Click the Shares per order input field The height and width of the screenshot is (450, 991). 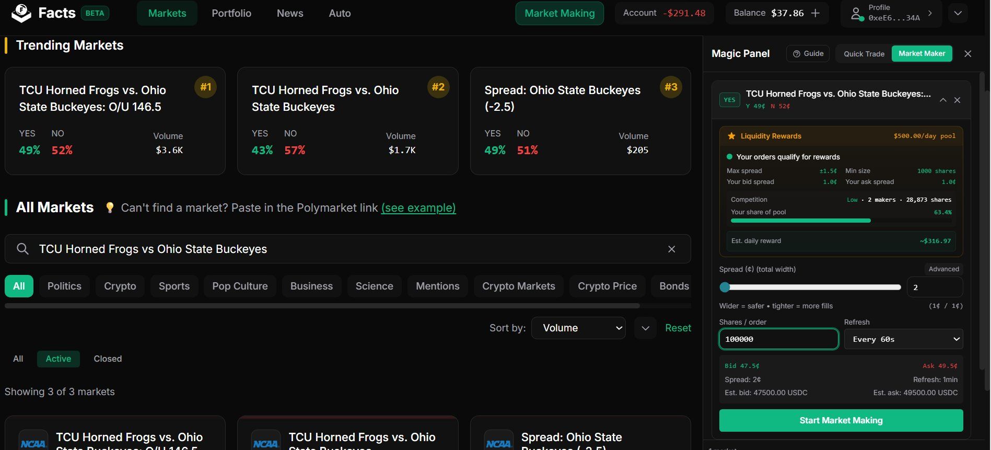pos(778,339)
